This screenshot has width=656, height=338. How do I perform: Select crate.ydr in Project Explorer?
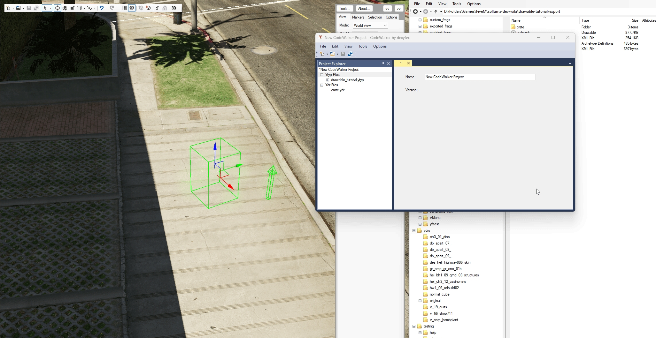point(338,90)
